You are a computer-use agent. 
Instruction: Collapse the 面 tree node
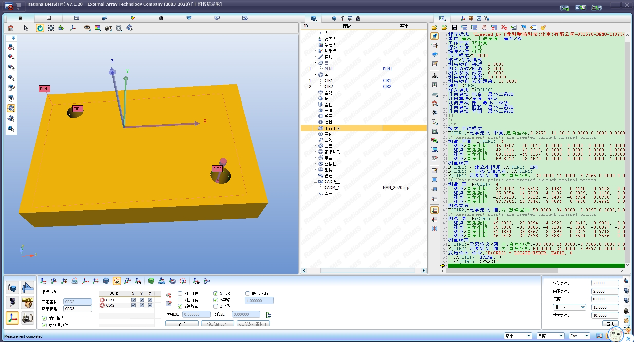point(316,63)
